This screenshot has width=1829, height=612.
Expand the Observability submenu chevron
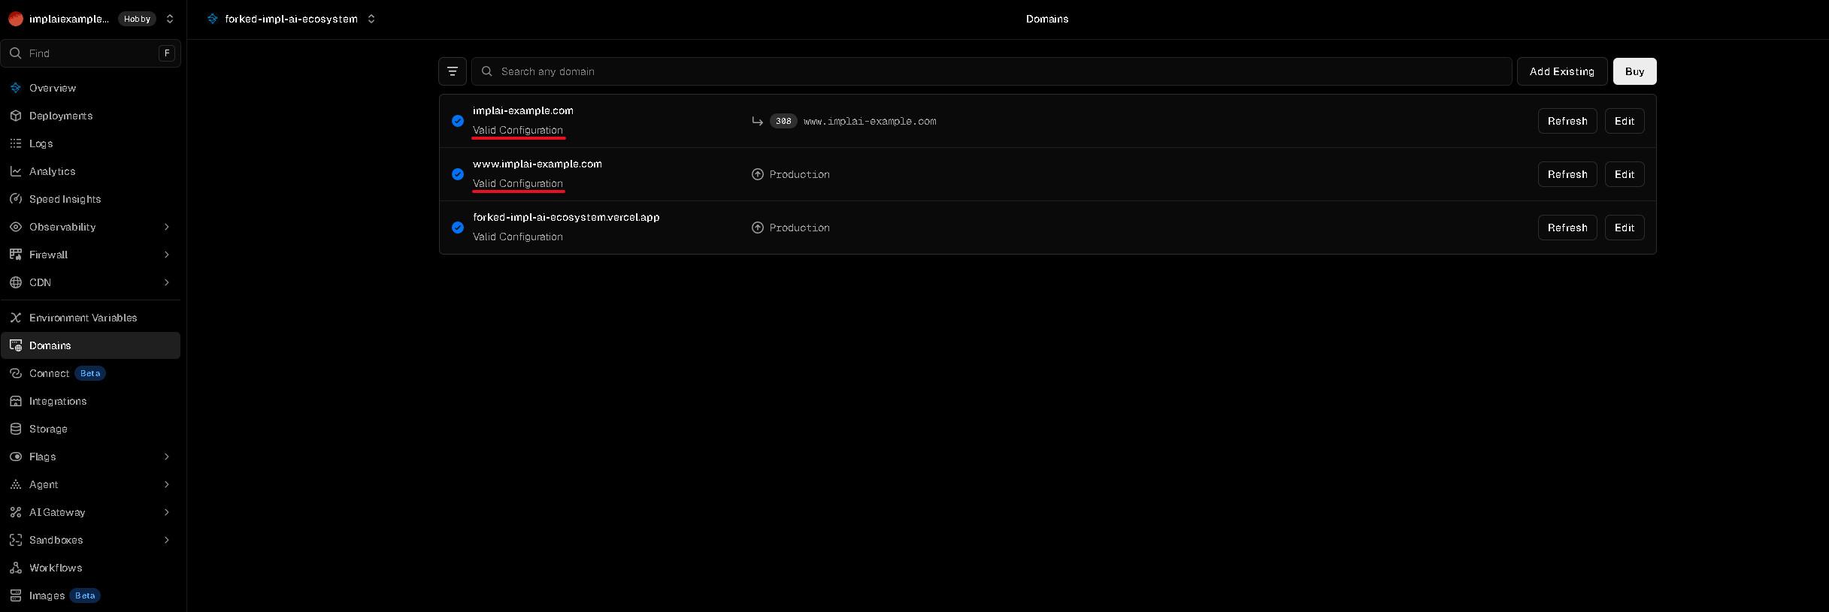(x=167, y=227)
